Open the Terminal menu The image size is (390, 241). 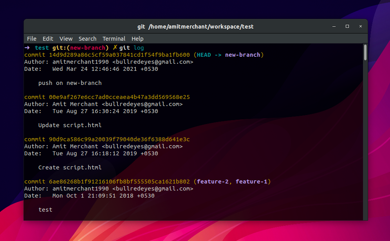114,39
